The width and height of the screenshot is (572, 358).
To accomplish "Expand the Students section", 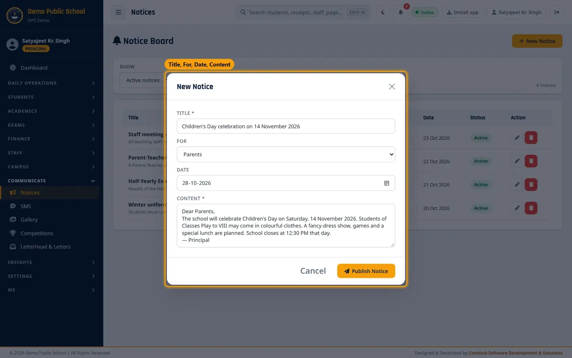I will (x=52, y=97).
